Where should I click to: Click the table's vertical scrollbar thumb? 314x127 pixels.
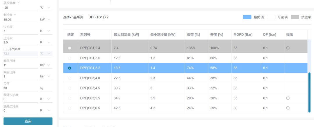tap(309, 92)
